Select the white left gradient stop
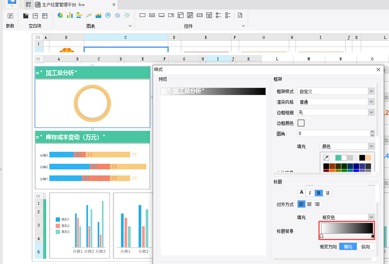Screen dimensions: 389x264 coord(322,236)
